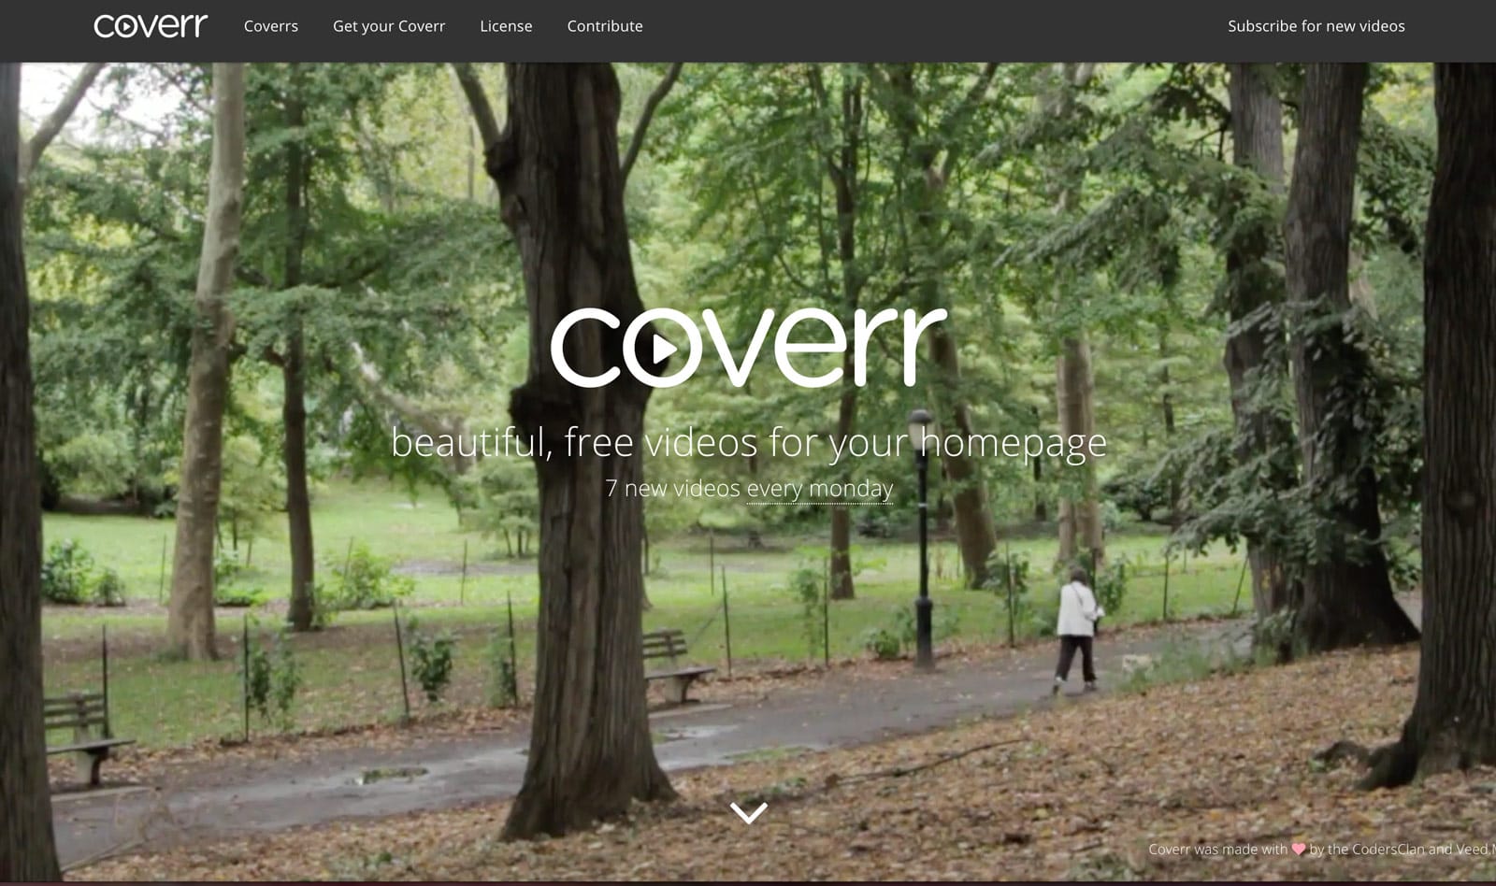Open the Get your Coverr page
This screenshot has width=1496, height=886.
tap(389, 26)
